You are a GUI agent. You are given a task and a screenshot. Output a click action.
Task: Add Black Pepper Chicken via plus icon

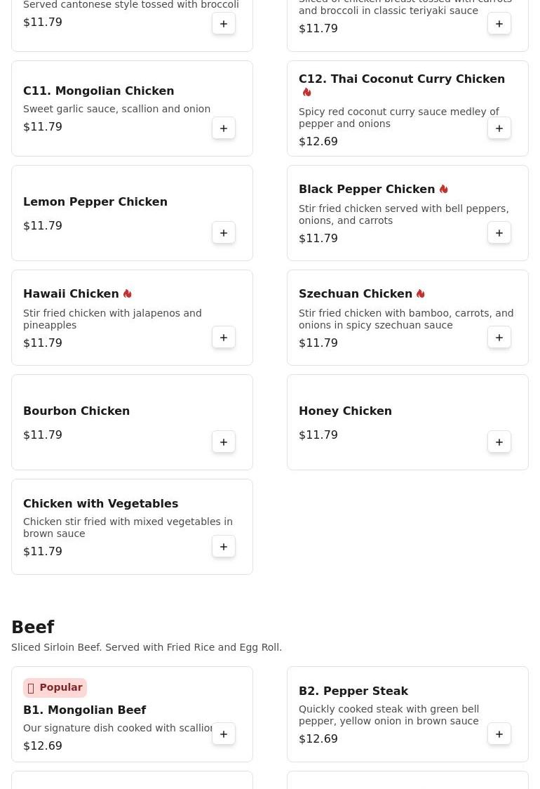pyautogui.click(x=499, y=233)
